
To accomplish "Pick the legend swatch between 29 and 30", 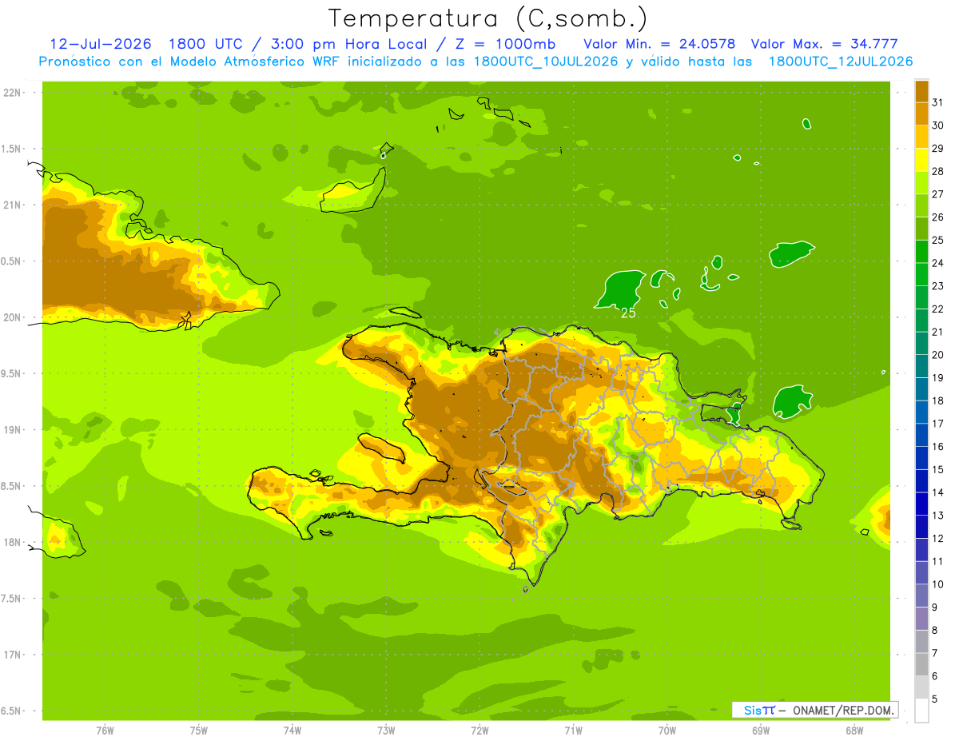I will click(921, 137).
